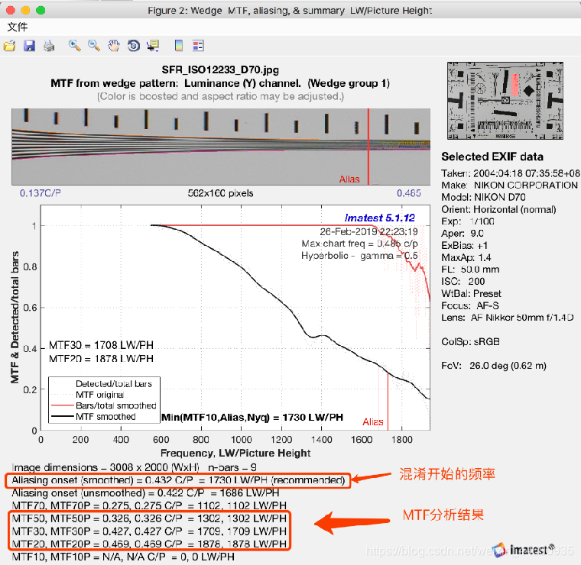Image resolution: width=581 pixels, height=565 pixels.
Task: Click the 'Selected EXIF data' heading
Action: click(492, 157)
